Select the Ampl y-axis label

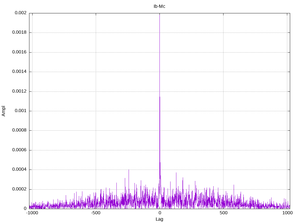[4, 111]
